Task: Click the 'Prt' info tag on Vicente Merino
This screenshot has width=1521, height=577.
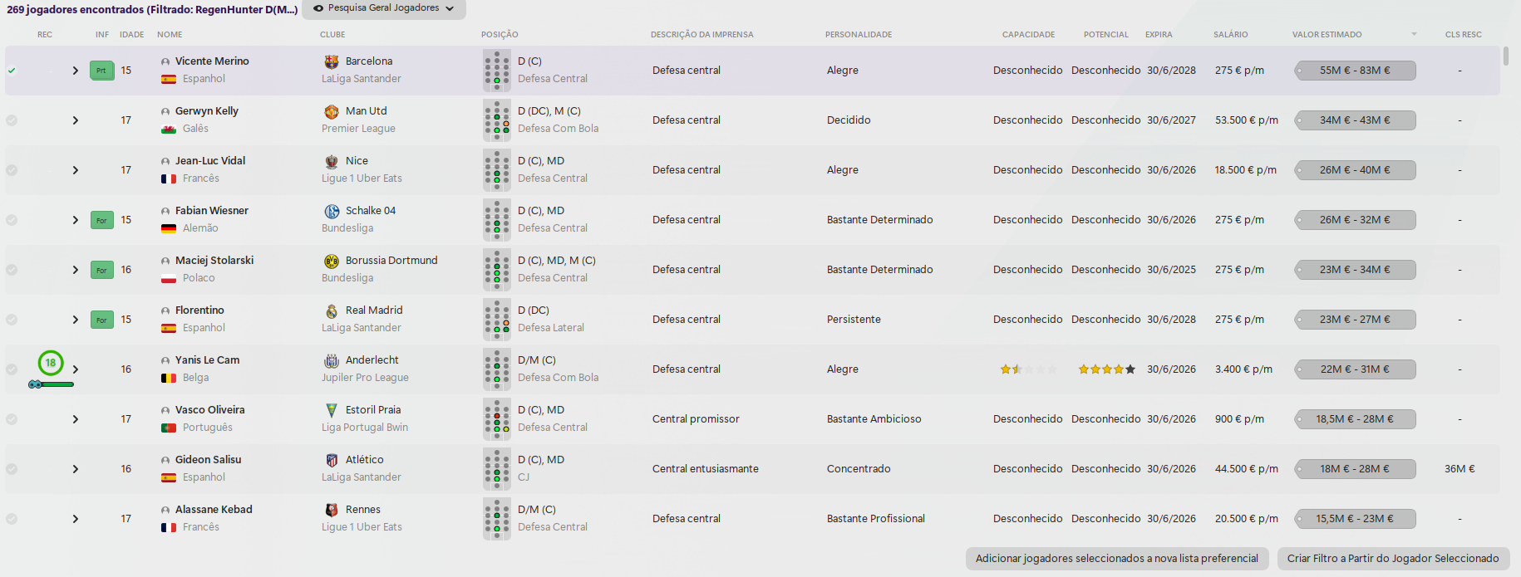Action: click(101, 71)
